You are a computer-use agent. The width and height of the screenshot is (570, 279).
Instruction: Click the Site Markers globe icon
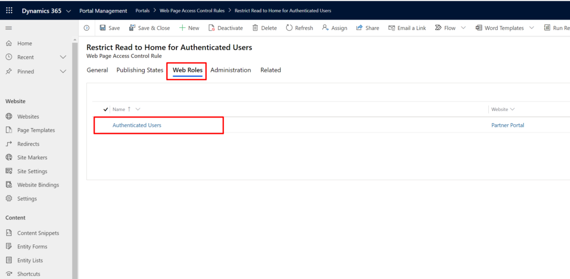[x=9, y=158]
